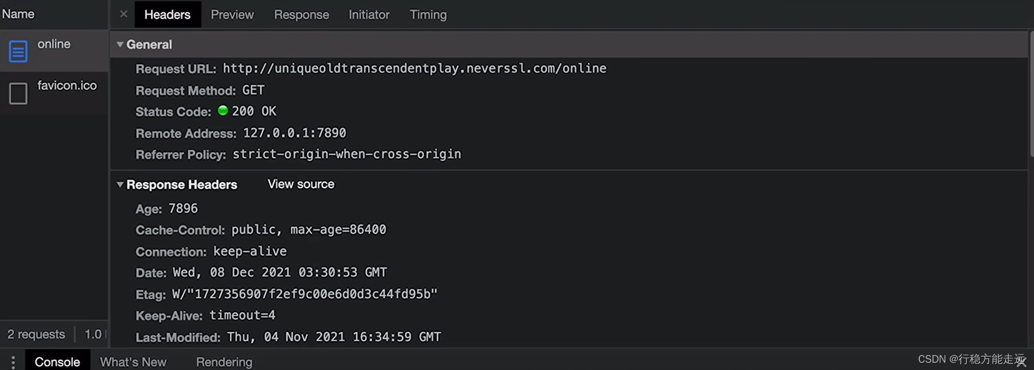Open the Initiator tab
This screenshot has height=370, width=1034.
[x=368, y=14]
